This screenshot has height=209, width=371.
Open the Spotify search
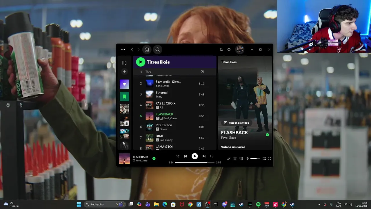pos(158,50)
